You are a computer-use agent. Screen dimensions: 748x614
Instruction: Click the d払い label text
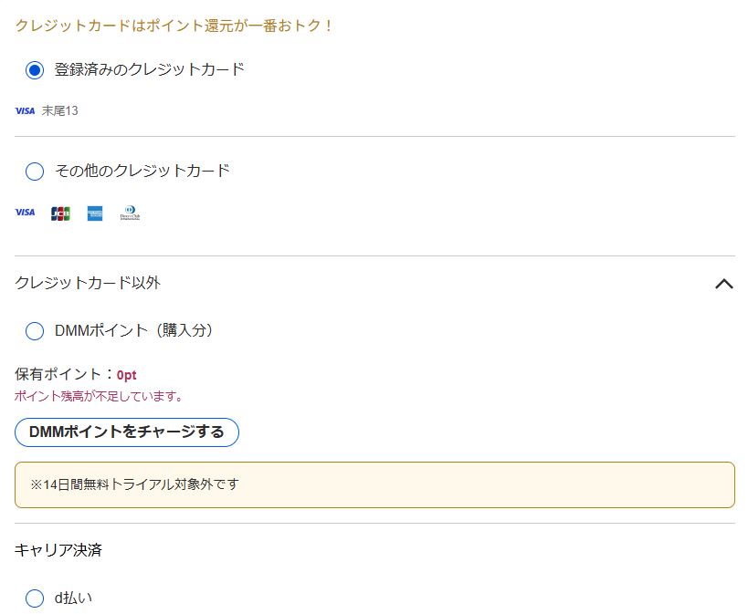point(73,598)
